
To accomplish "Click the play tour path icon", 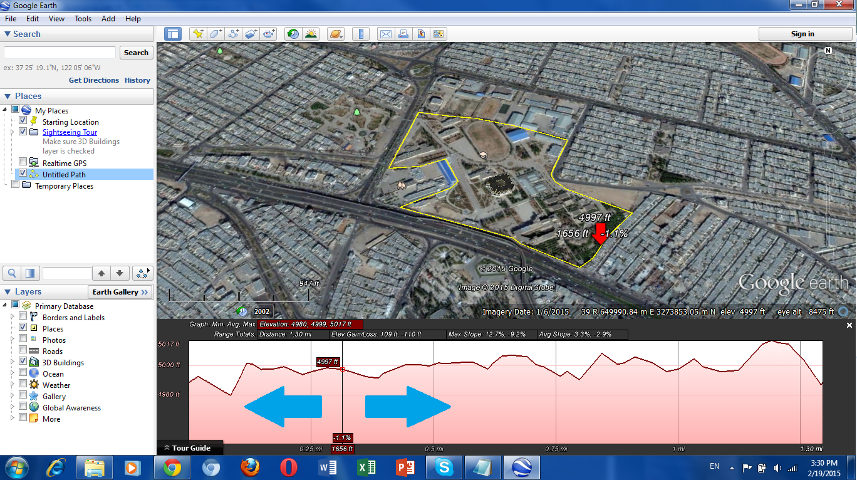I will (143, 273).
